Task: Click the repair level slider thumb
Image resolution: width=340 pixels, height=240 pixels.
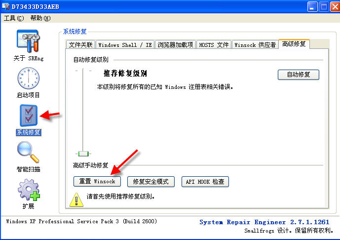Action: point(83,154)
